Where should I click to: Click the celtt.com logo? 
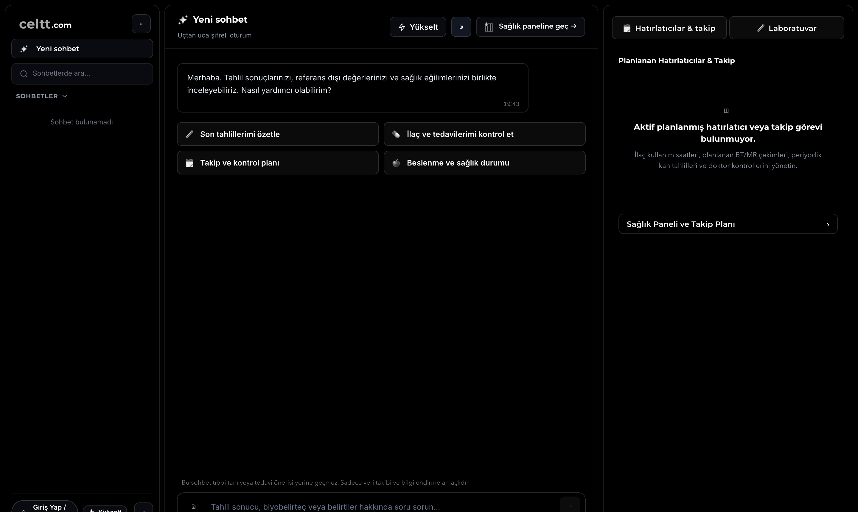pos(45,24)
